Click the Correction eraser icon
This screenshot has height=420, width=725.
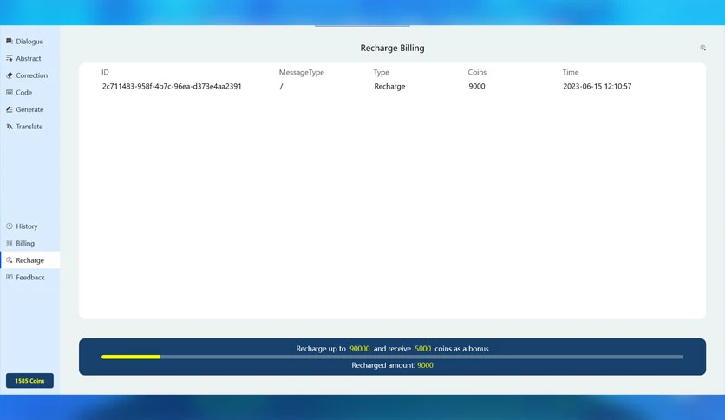click(10, 75)
